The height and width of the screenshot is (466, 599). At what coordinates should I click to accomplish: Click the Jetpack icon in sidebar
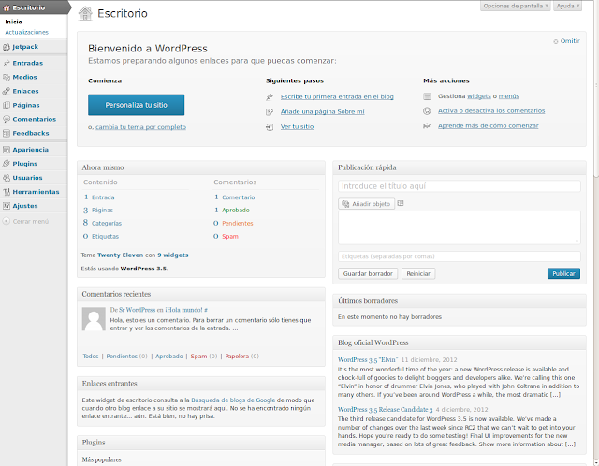point(7,47)
